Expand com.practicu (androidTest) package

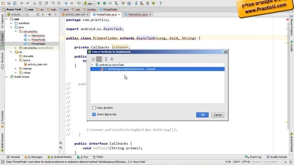point(16,48)
